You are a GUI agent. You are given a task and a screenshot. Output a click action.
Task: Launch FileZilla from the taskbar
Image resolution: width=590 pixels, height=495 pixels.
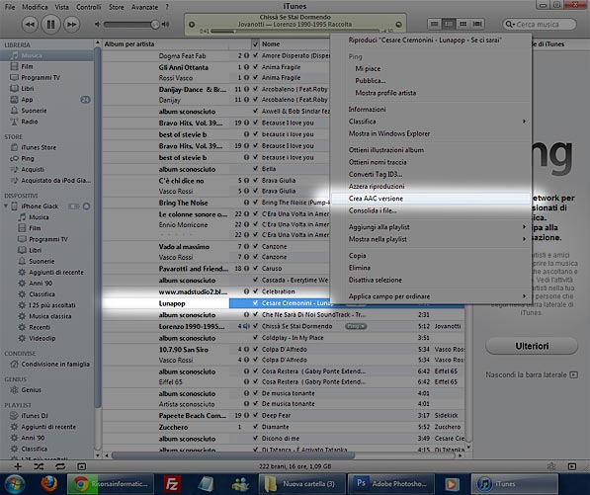[172, 484]
